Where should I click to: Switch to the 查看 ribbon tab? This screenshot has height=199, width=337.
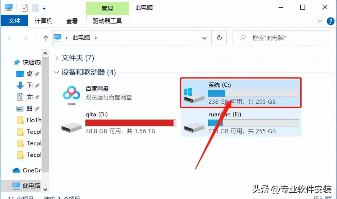point(72,21)
